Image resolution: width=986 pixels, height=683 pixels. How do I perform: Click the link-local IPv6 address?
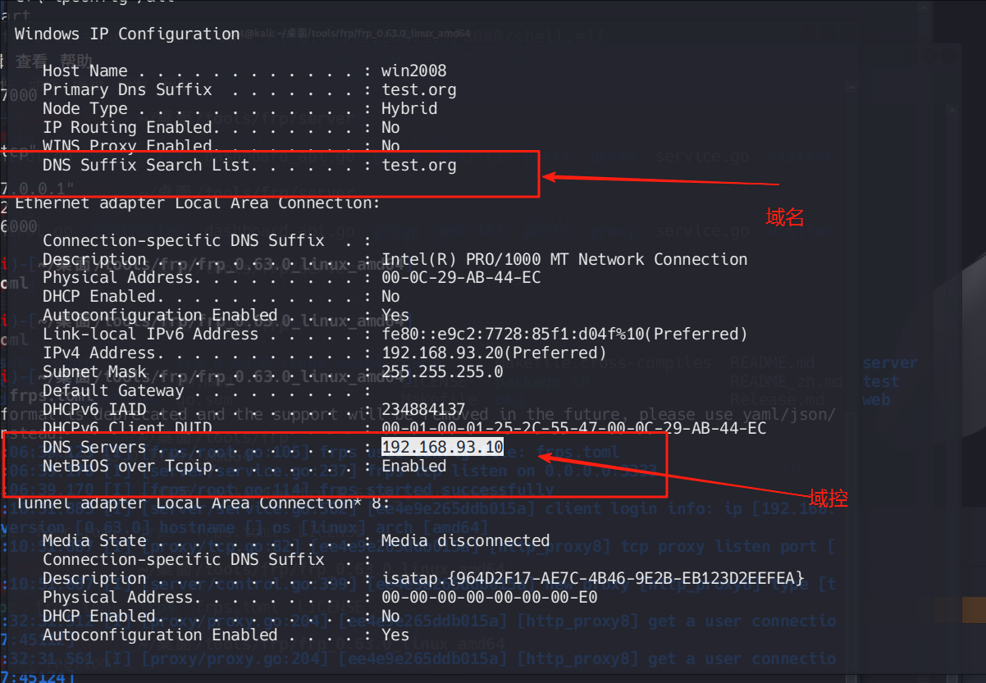[564, 335]
